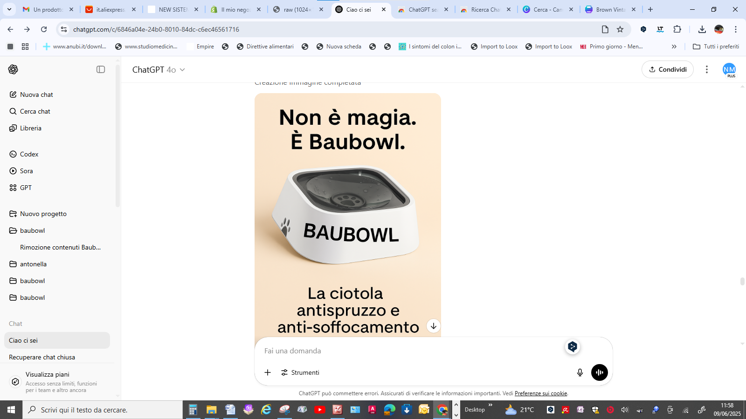Image resolution: width=746 pixels, height=419 pixels.
Task: Open the Preferenze sui cookie link
Action: point(540,393)
